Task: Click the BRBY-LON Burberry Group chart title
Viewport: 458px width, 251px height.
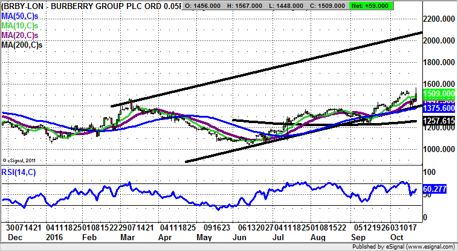Action: tap(91, 5)
